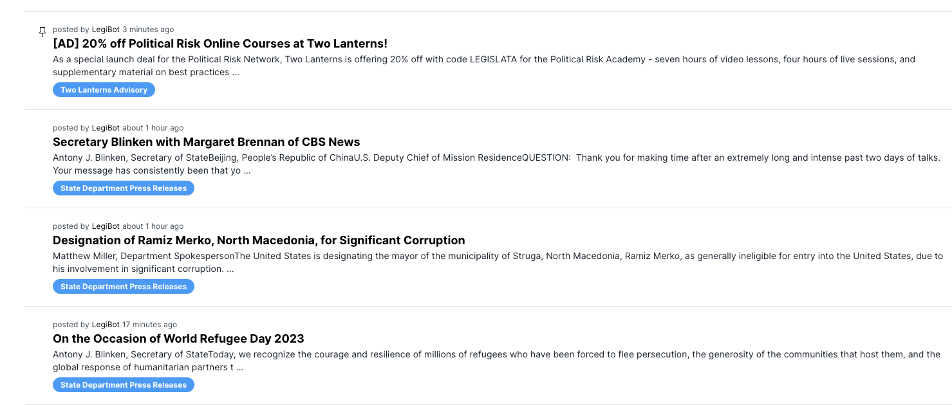
Task: Click LegiBot author on the Ramiz Merko post
Action: point(106,226)
